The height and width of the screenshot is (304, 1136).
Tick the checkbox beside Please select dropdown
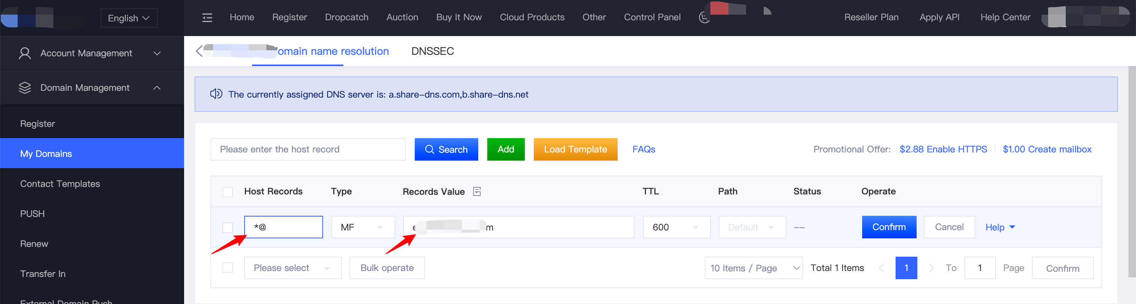228,268
